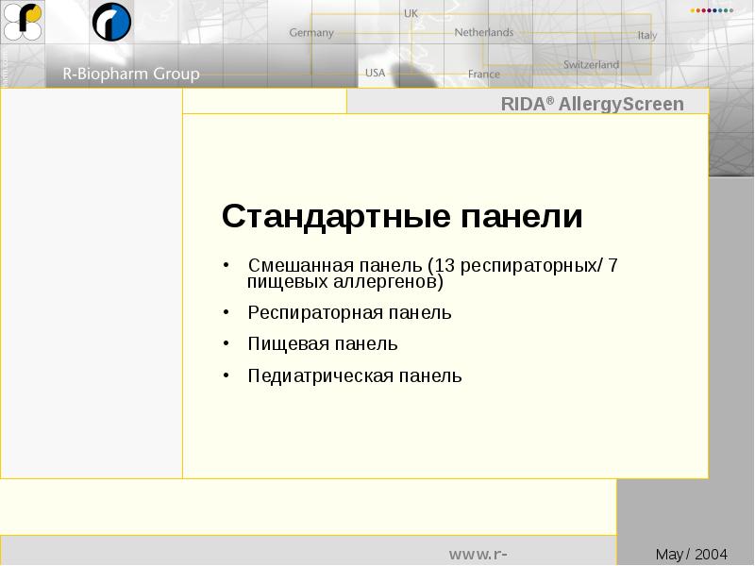Click the four-circle logo in top-left corner
The width and height of the screenshot is (755, 566).
[24, 22]
